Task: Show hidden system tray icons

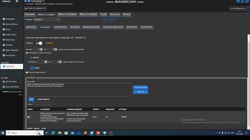Action: pyautogui.click(x=216, y=133)
